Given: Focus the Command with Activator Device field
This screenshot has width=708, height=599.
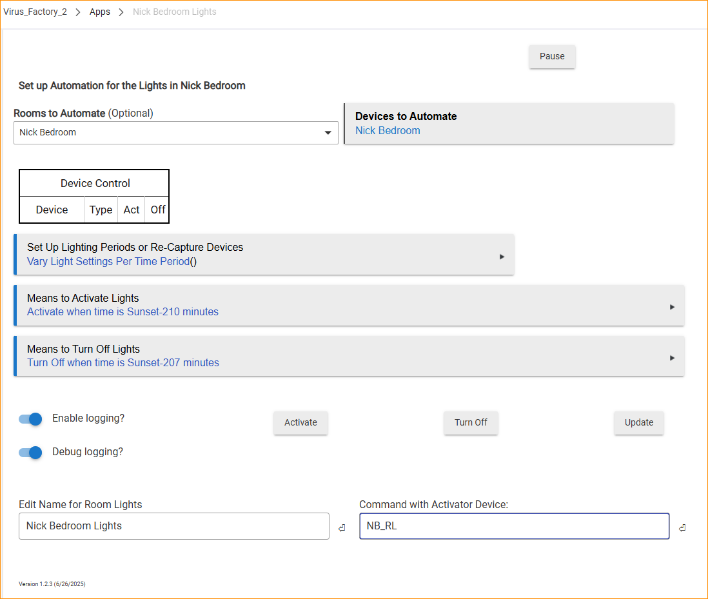Looking at the screenshot, I should [514, 526].
